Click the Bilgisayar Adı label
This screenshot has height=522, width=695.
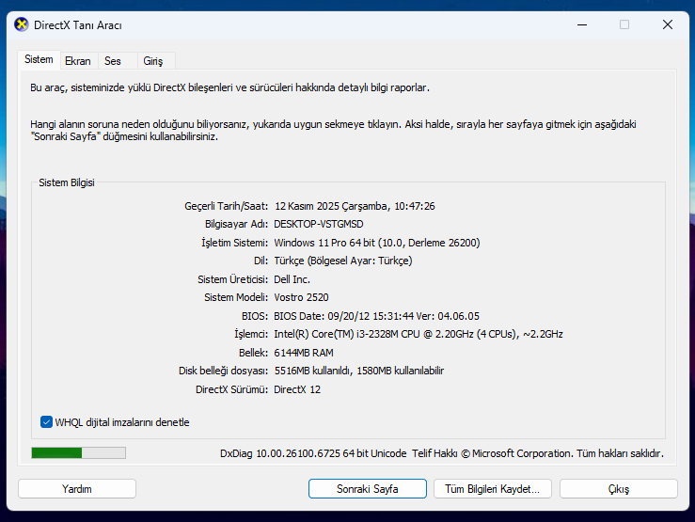[236, 224]
